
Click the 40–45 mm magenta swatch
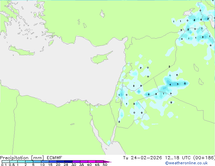coord(92,162)
